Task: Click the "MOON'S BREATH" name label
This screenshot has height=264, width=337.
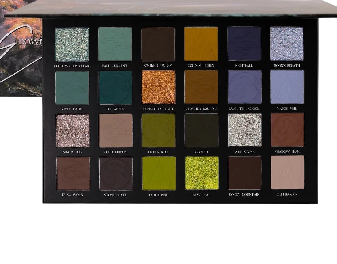Action: point(287,65)
